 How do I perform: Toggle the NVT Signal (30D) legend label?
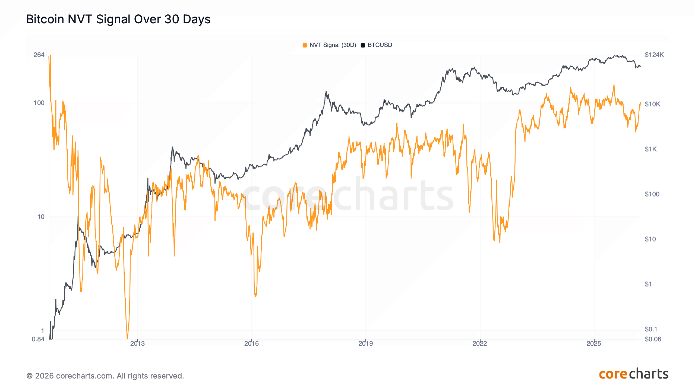click(333, 45)
